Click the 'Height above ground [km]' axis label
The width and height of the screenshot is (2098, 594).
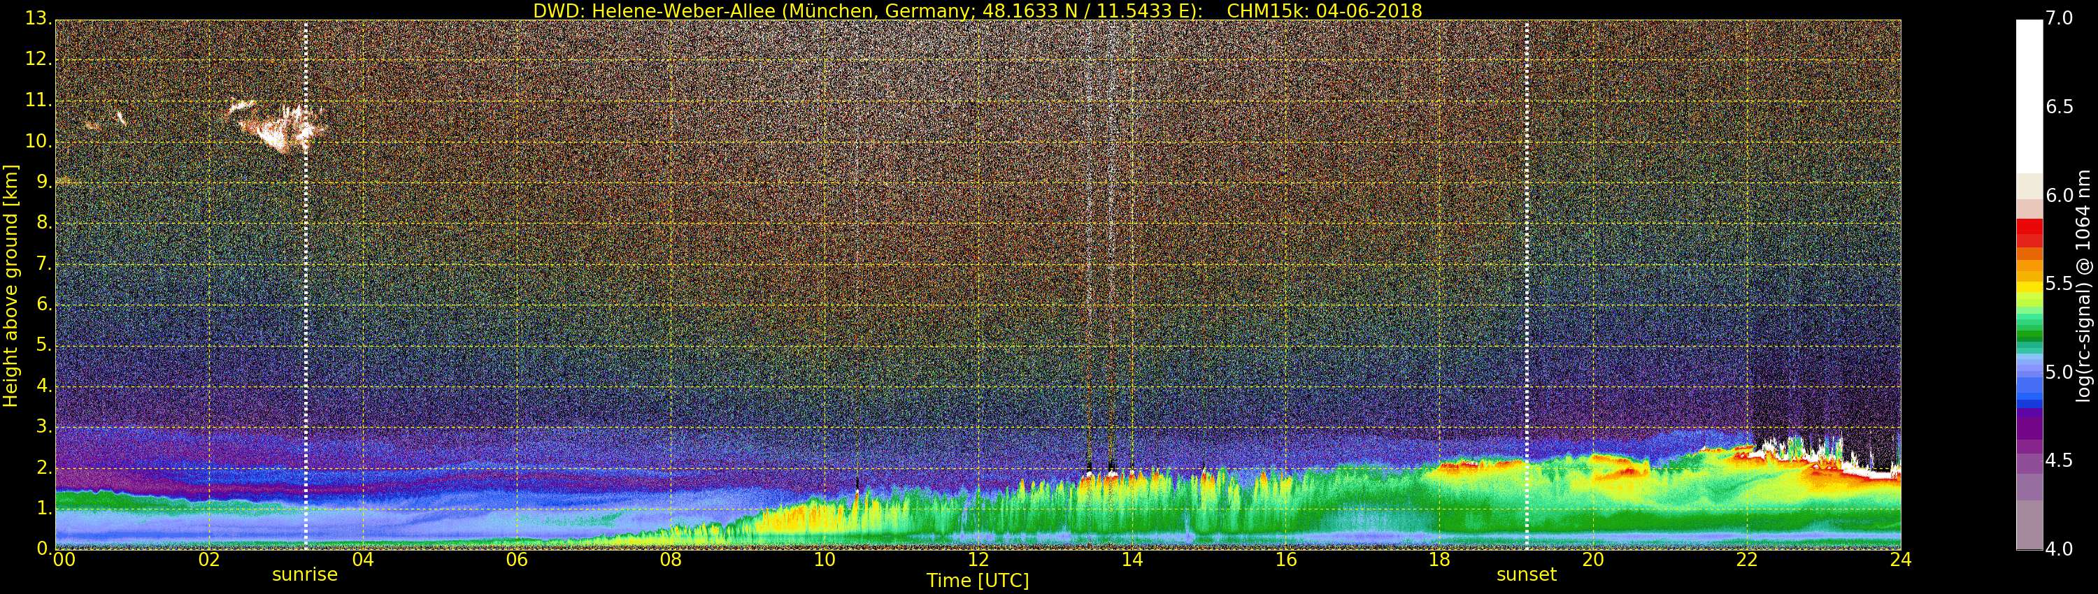pos(10,285)
